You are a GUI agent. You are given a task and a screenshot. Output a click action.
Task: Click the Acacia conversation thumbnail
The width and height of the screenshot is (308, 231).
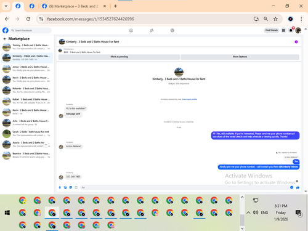click(7, 145)
